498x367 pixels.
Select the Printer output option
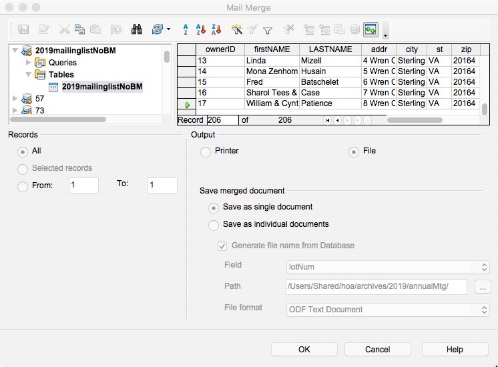206,151
